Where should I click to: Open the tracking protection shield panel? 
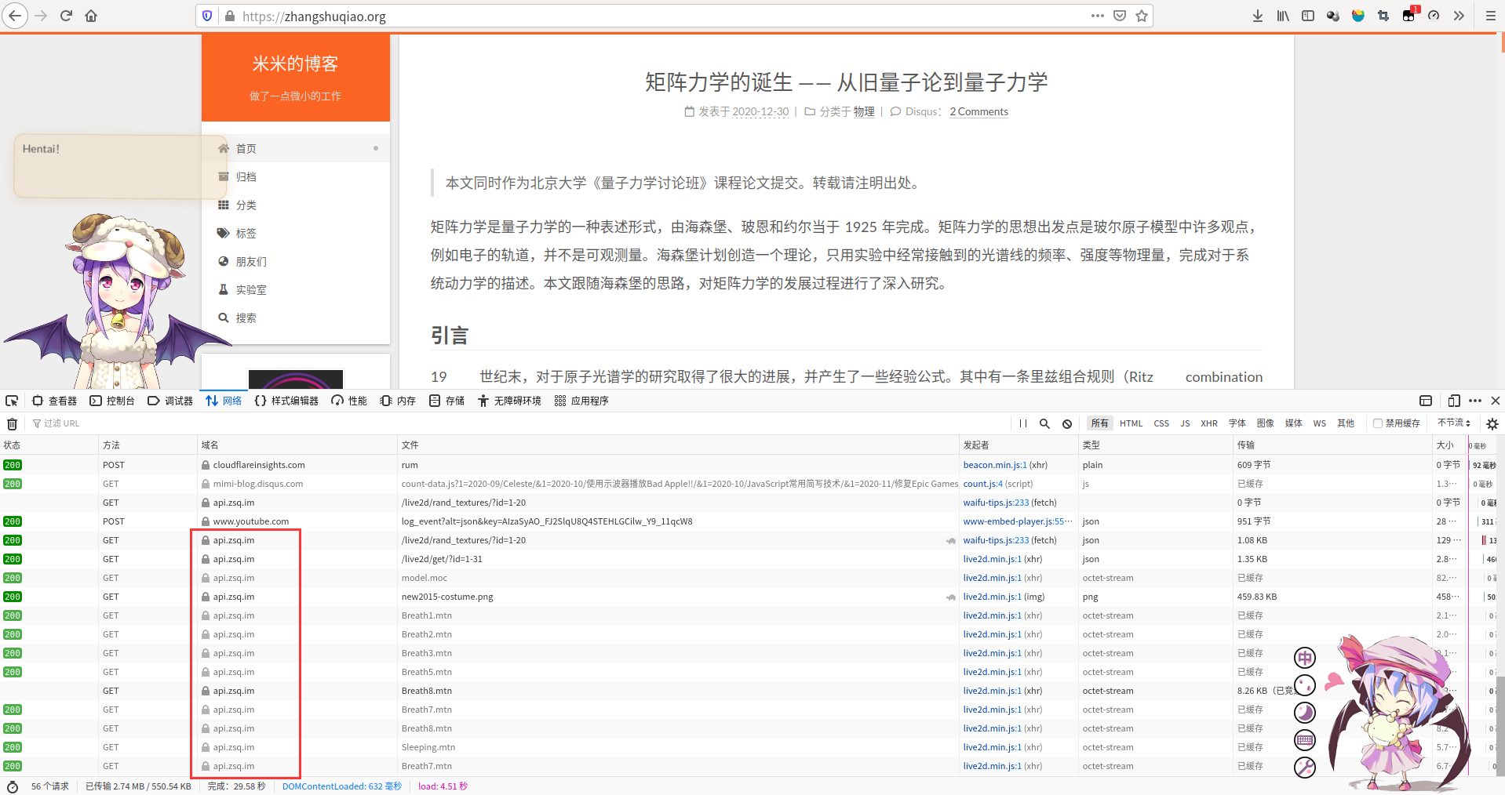pos(207,16)
